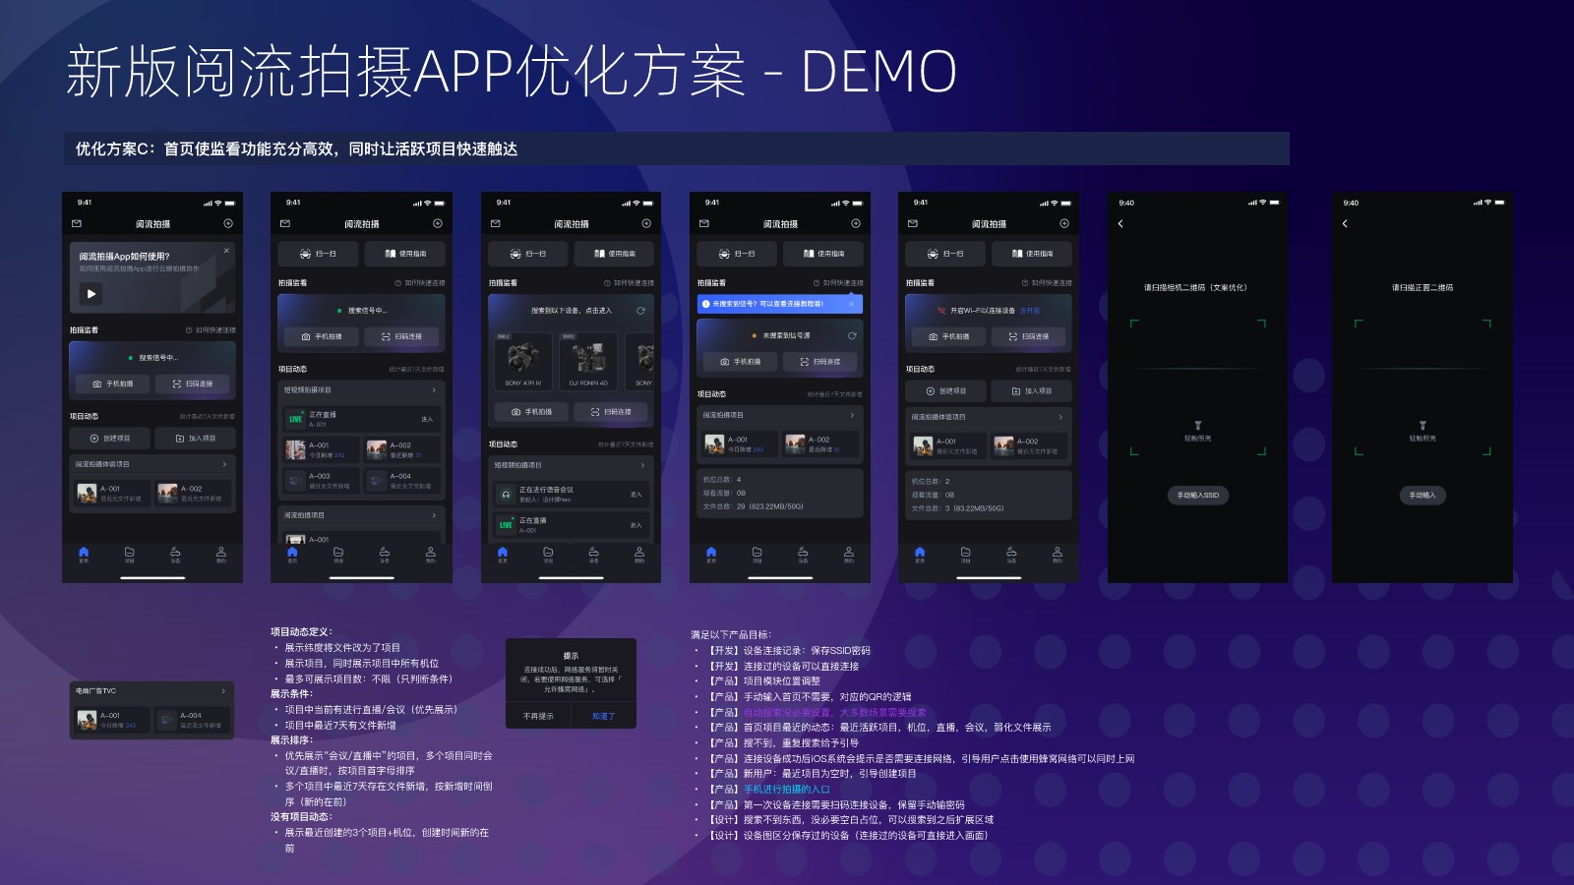Tap plus icon on the SONY A7R IV phone
Viewport: 1574px width, 885px height.
(646, 224)
